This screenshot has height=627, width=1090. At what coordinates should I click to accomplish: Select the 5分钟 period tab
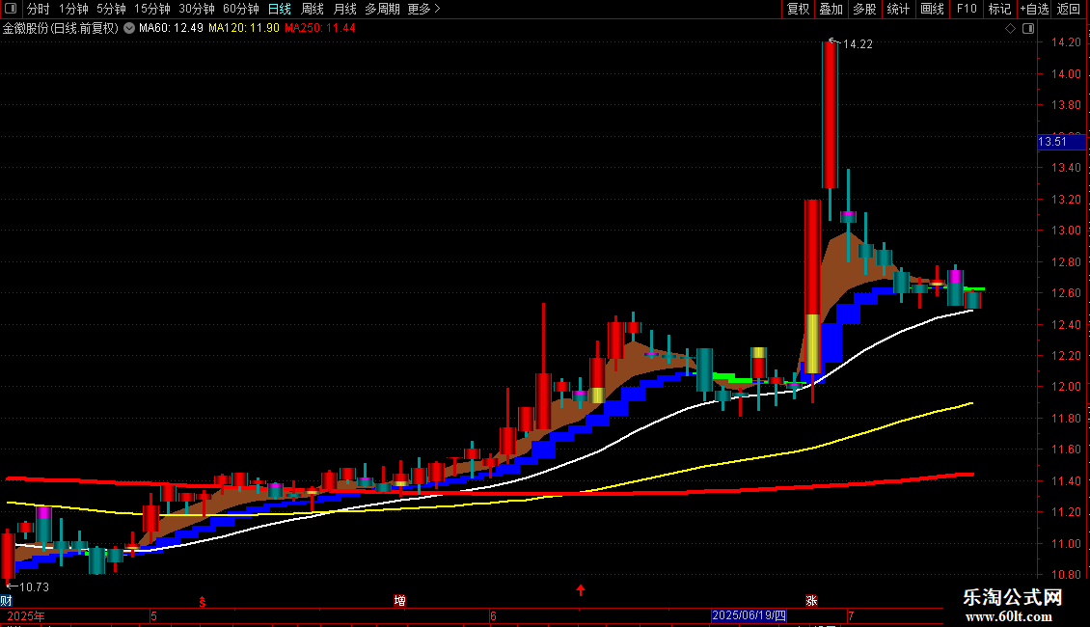tap(111, 9)
